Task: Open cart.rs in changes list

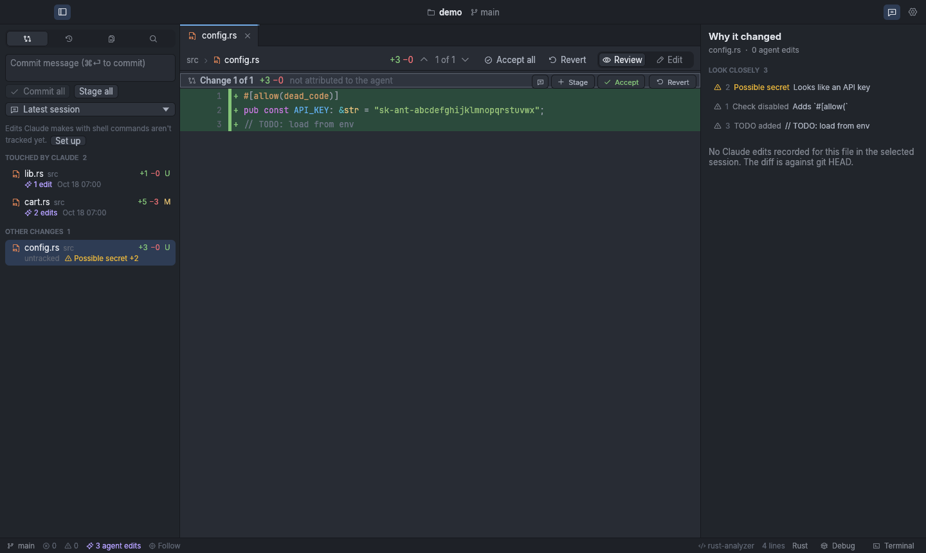Action: point(90,207)
